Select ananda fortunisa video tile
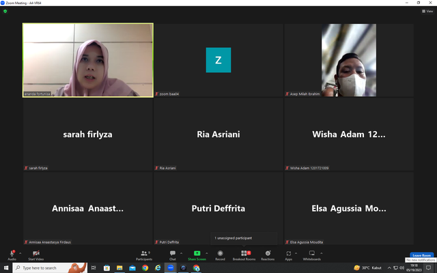This screenshot has height=273, width=437. click(88, 60)
